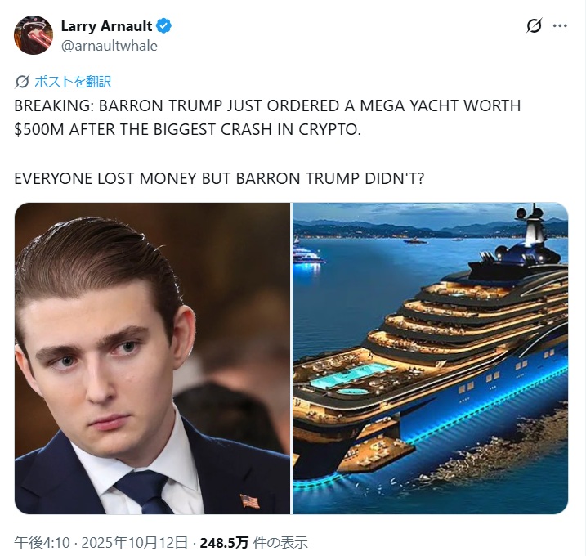View the 248.5万 view count

click(224, 542)
